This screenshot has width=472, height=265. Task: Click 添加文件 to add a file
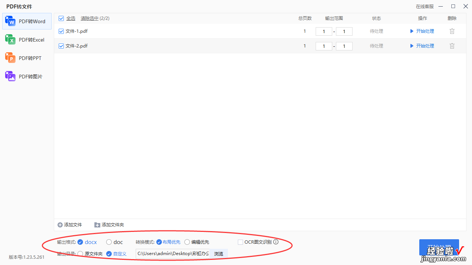(x=73, y=225)
